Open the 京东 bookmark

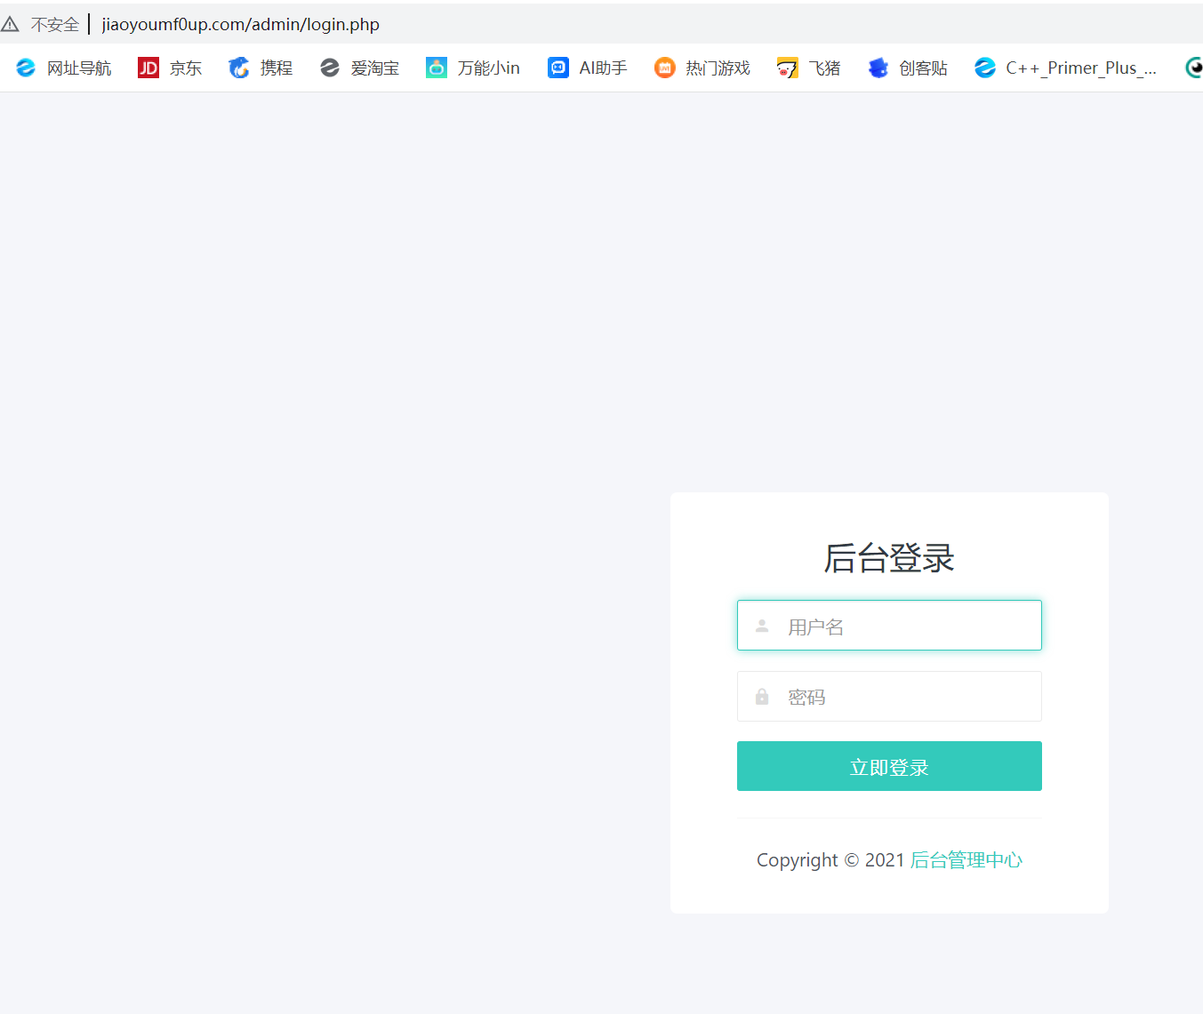click(170, 68)
